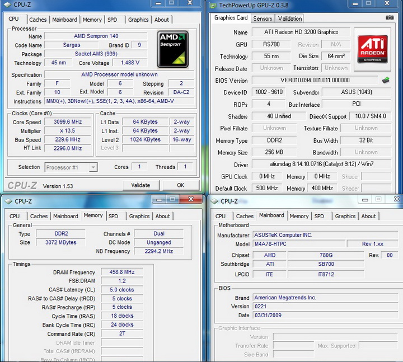Click the M4A78-HTPC model value
The image size is (403, 362).
[299, 244]
